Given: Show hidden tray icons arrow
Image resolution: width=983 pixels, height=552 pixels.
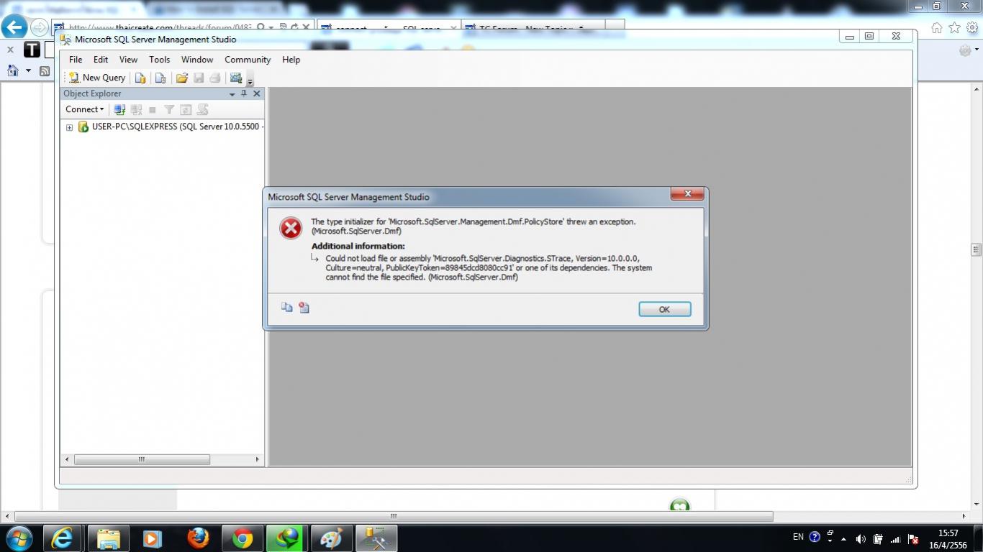Looking at the screenshot, I should (843, 538).
